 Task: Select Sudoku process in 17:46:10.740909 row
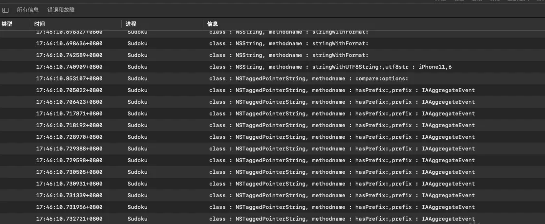137,67
